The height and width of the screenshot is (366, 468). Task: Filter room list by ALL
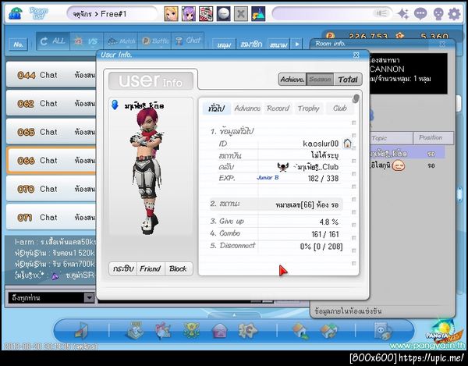tap(53, 41)
